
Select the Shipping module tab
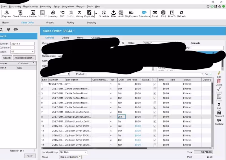(x=92, y=23)
